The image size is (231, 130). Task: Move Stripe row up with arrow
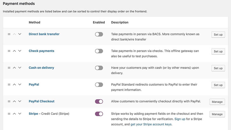[x=14, y=114]
